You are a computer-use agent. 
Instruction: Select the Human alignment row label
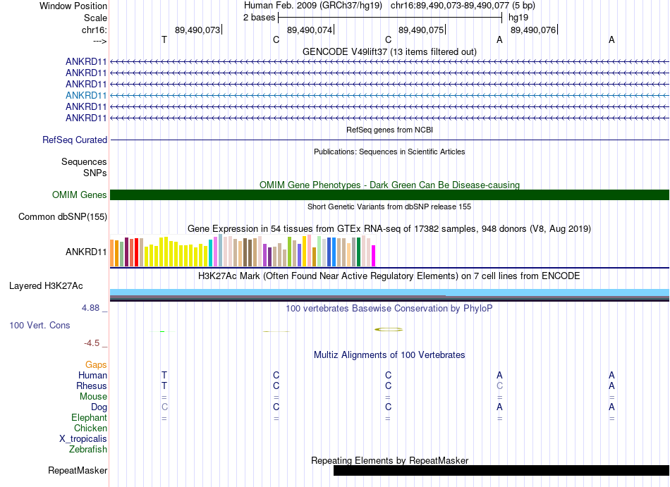(x=92, y=375)
